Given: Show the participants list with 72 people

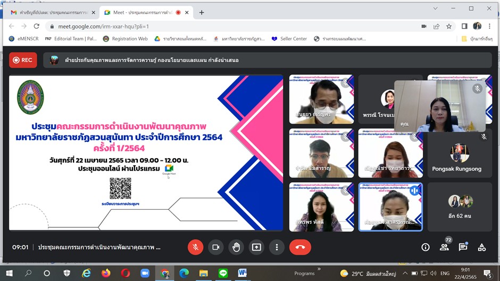Looking at the screenshot, I should click(444, 247).
